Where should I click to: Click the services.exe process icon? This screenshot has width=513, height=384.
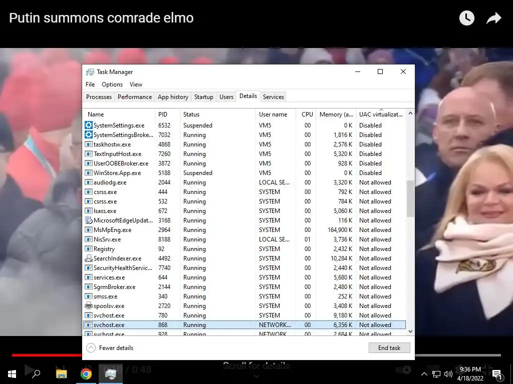coord(88,277)
